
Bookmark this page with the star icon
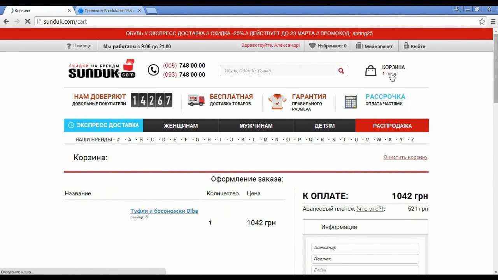coord(482,21)
